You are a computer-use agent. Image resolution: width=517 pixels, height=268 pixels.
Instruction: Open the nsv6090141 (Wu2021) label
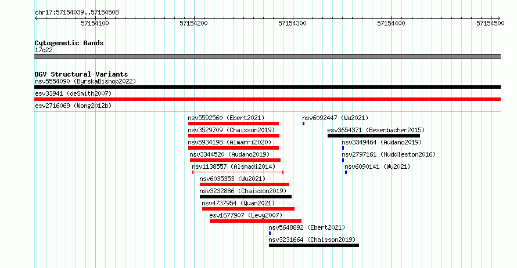tap(378, 166)
